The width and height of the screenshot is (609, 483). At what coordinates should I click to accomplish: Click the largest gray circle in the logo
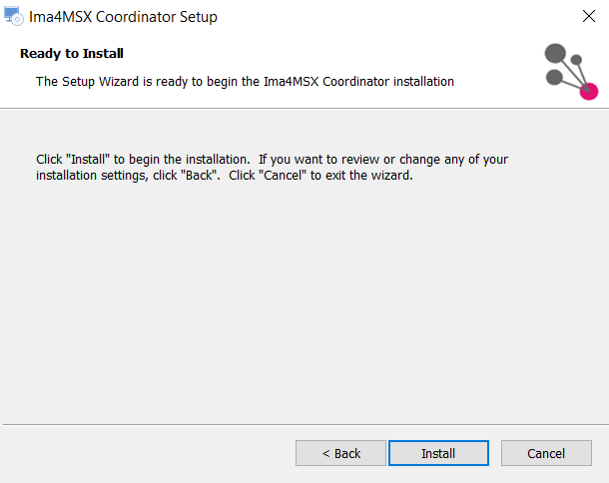(555, 53)
